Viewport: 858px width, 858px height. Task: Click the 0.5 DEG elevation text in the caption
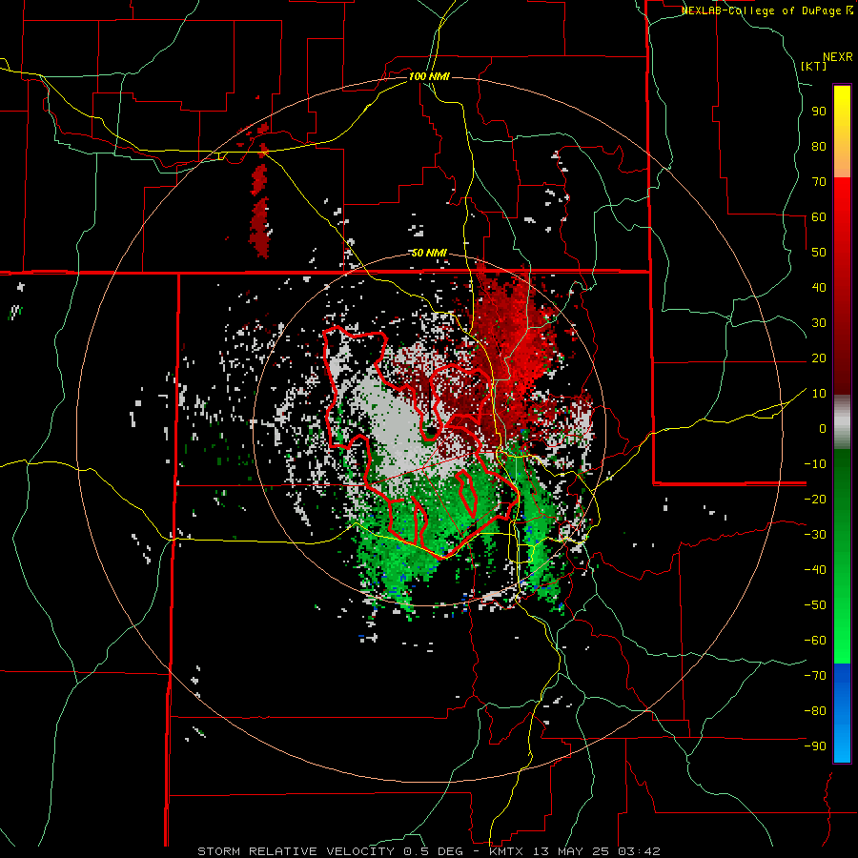tap(433, 851)
